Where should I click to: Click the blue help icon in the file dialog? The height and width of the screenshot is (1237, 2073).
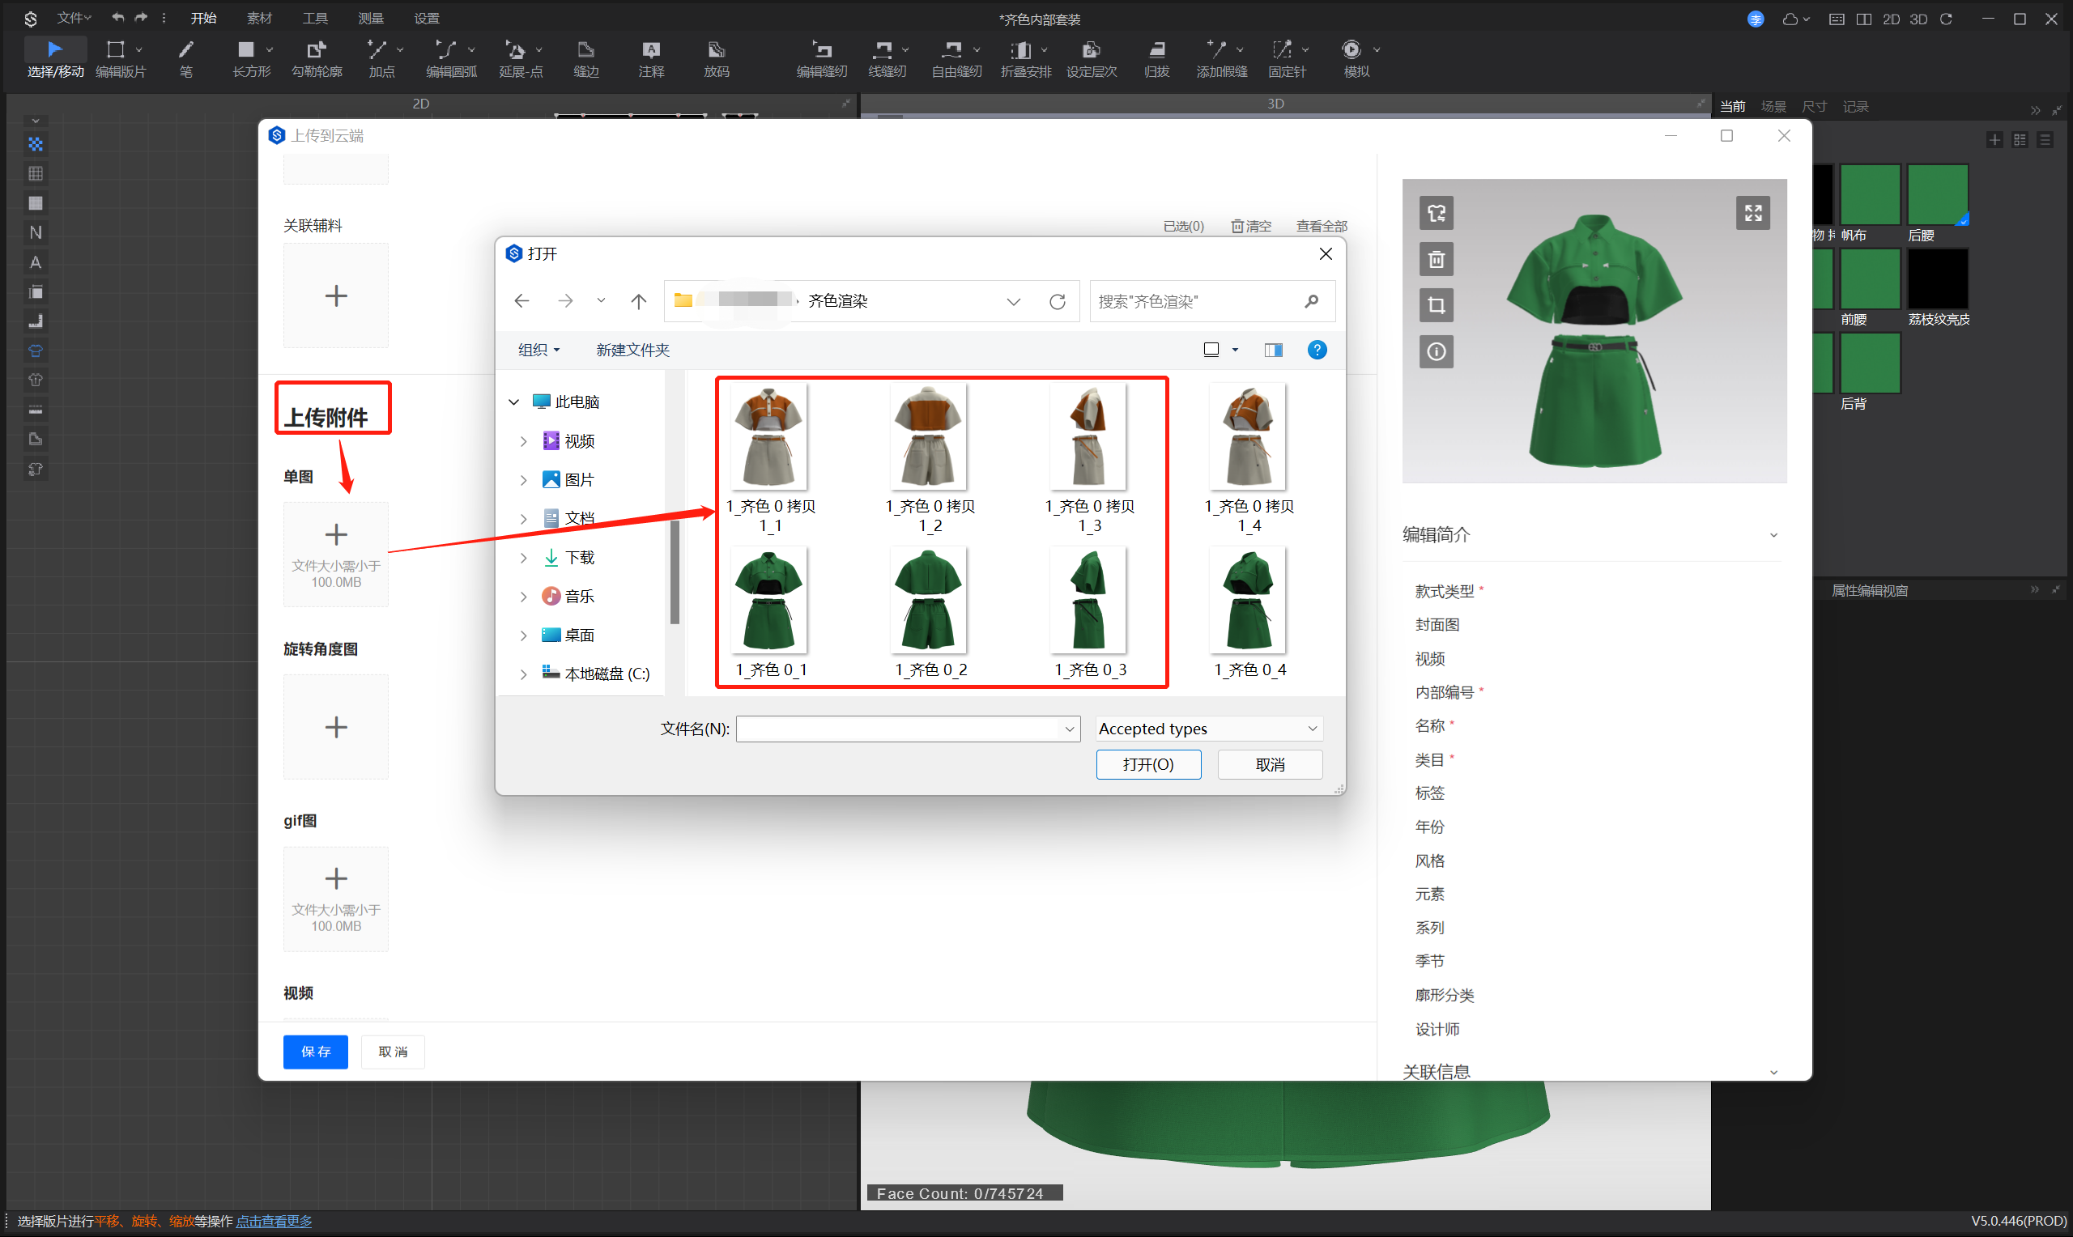click(x=1316, y=350)
